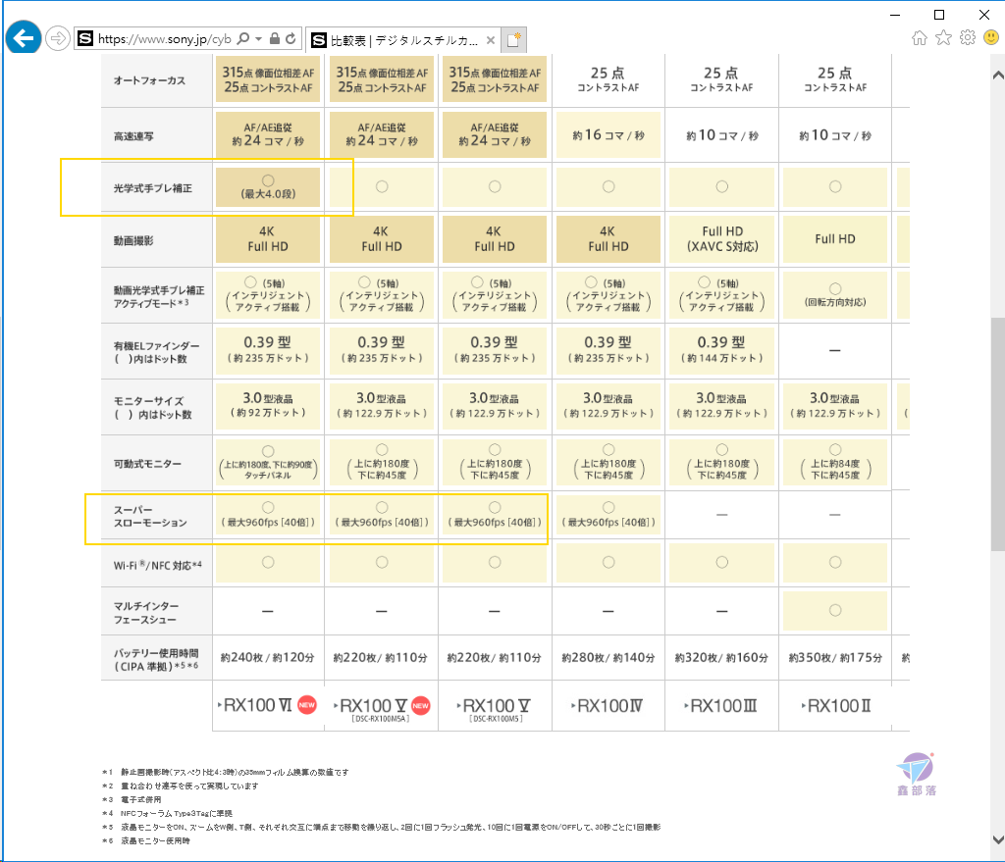
Task: Click the 回転方向対応 stabilization cell
Action: 835,295
